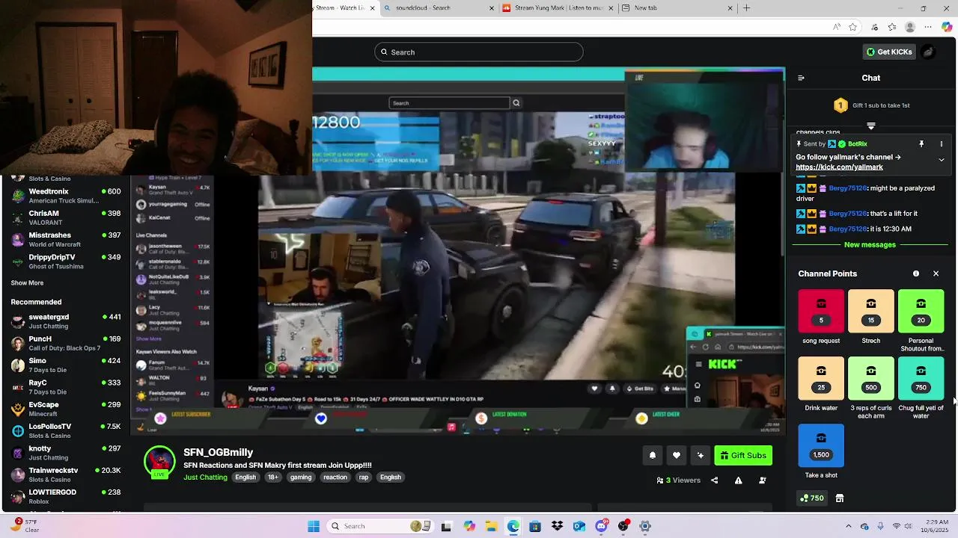Redeem the Drink water reward
The image size is (958, 538).
(821, 378)
